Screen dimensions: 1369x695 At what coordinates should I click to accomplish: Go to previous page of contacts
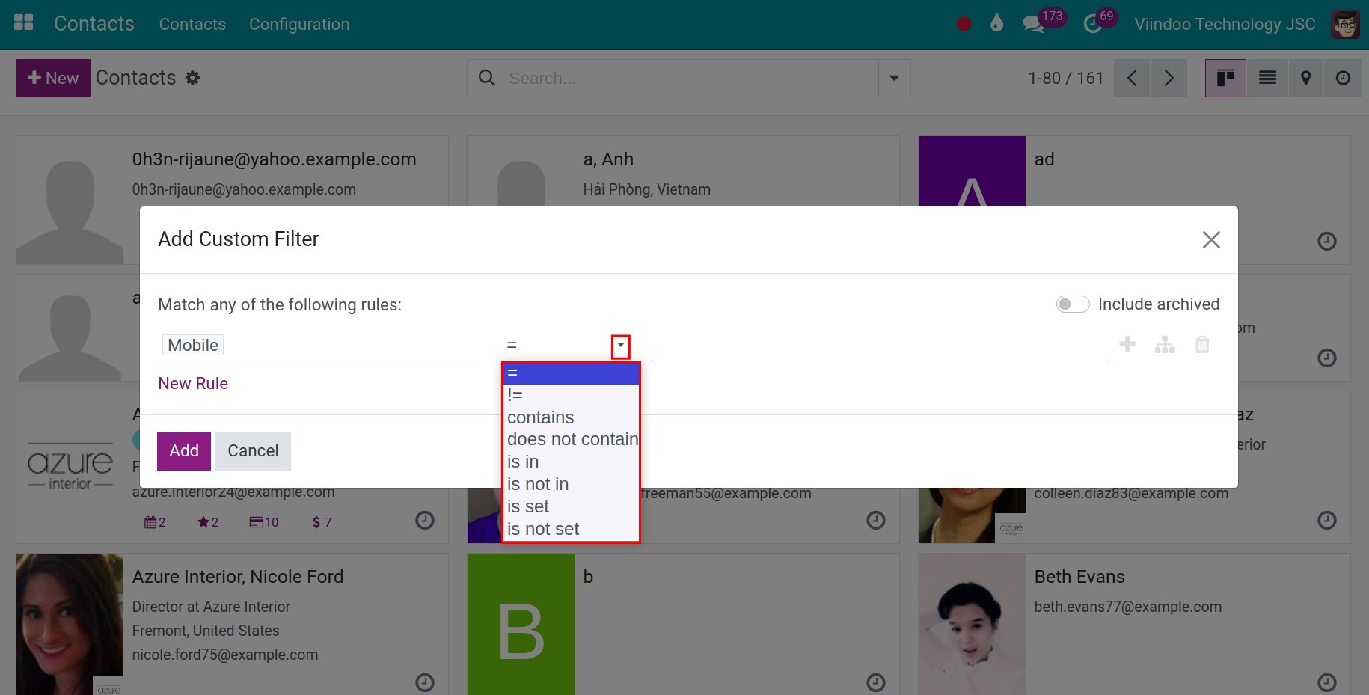click(1132, 78)
